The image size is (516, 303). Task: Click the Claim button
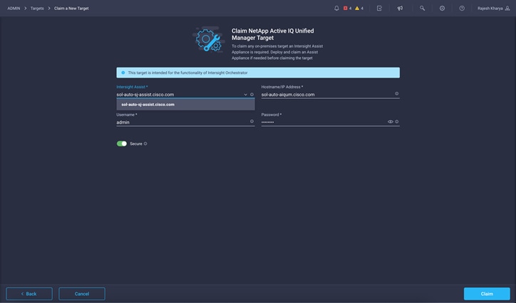click(487, 294)
